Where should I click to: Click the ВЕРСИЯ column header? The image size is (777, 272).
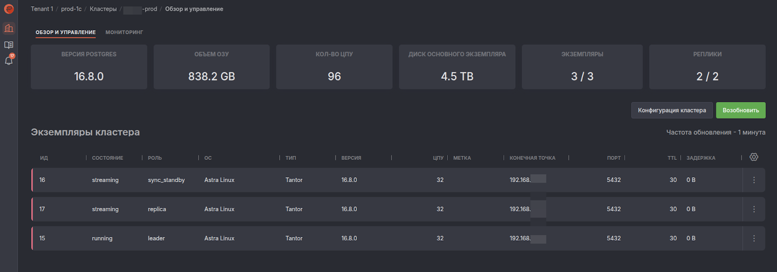351,158
